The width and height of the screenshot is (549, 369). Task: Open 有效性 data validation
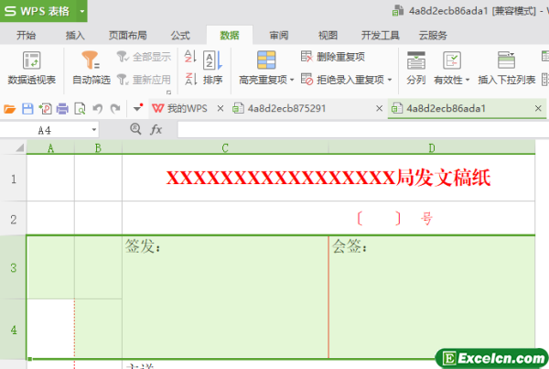[x=451, y=69]
